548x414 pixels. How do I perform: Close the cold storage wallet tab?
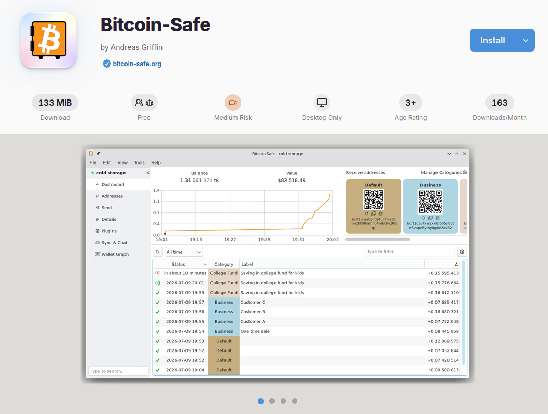148,172
